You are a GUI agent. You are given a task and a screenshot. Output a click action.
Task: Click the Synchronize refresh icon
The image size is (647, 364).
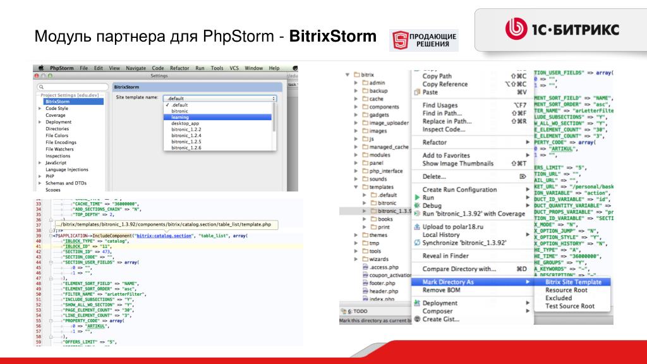(x=417, y=243)
